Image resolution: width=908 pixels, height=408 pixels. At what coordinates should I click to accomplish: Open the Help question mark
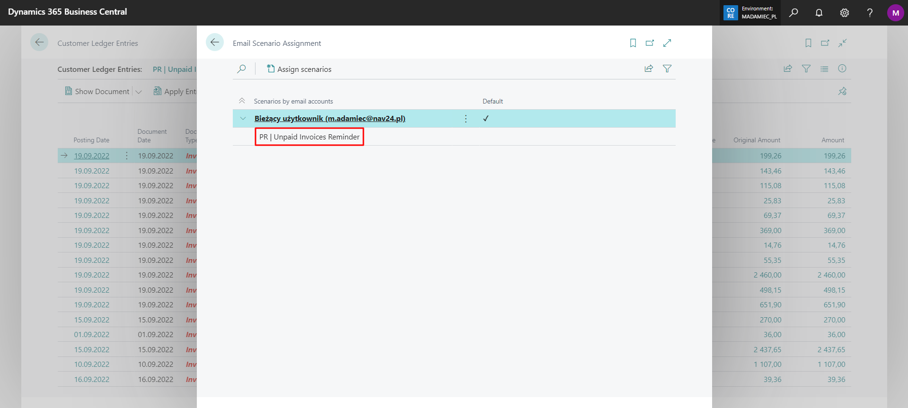point(870,13)
